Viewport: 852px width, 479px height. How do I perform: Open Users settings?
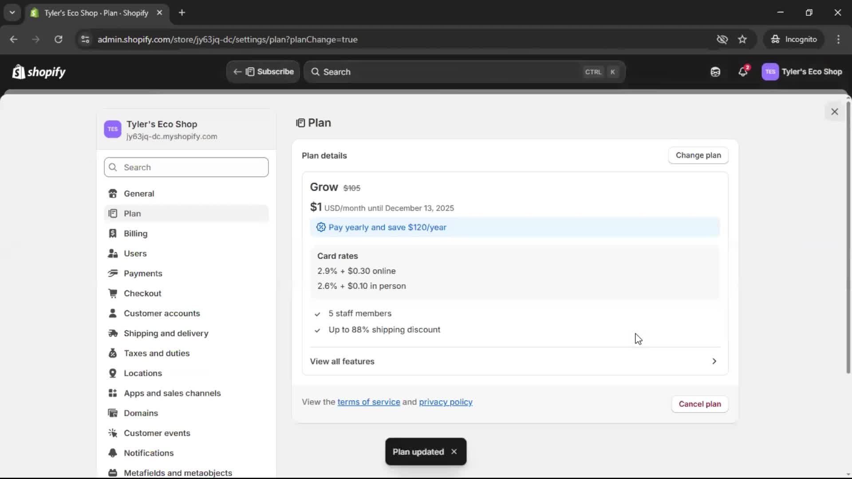pos(186,254)
